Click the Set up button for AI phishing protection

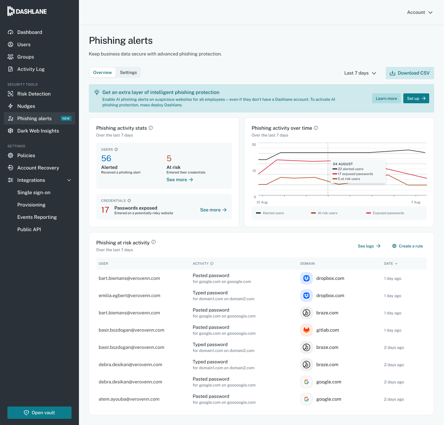(416, 98)
